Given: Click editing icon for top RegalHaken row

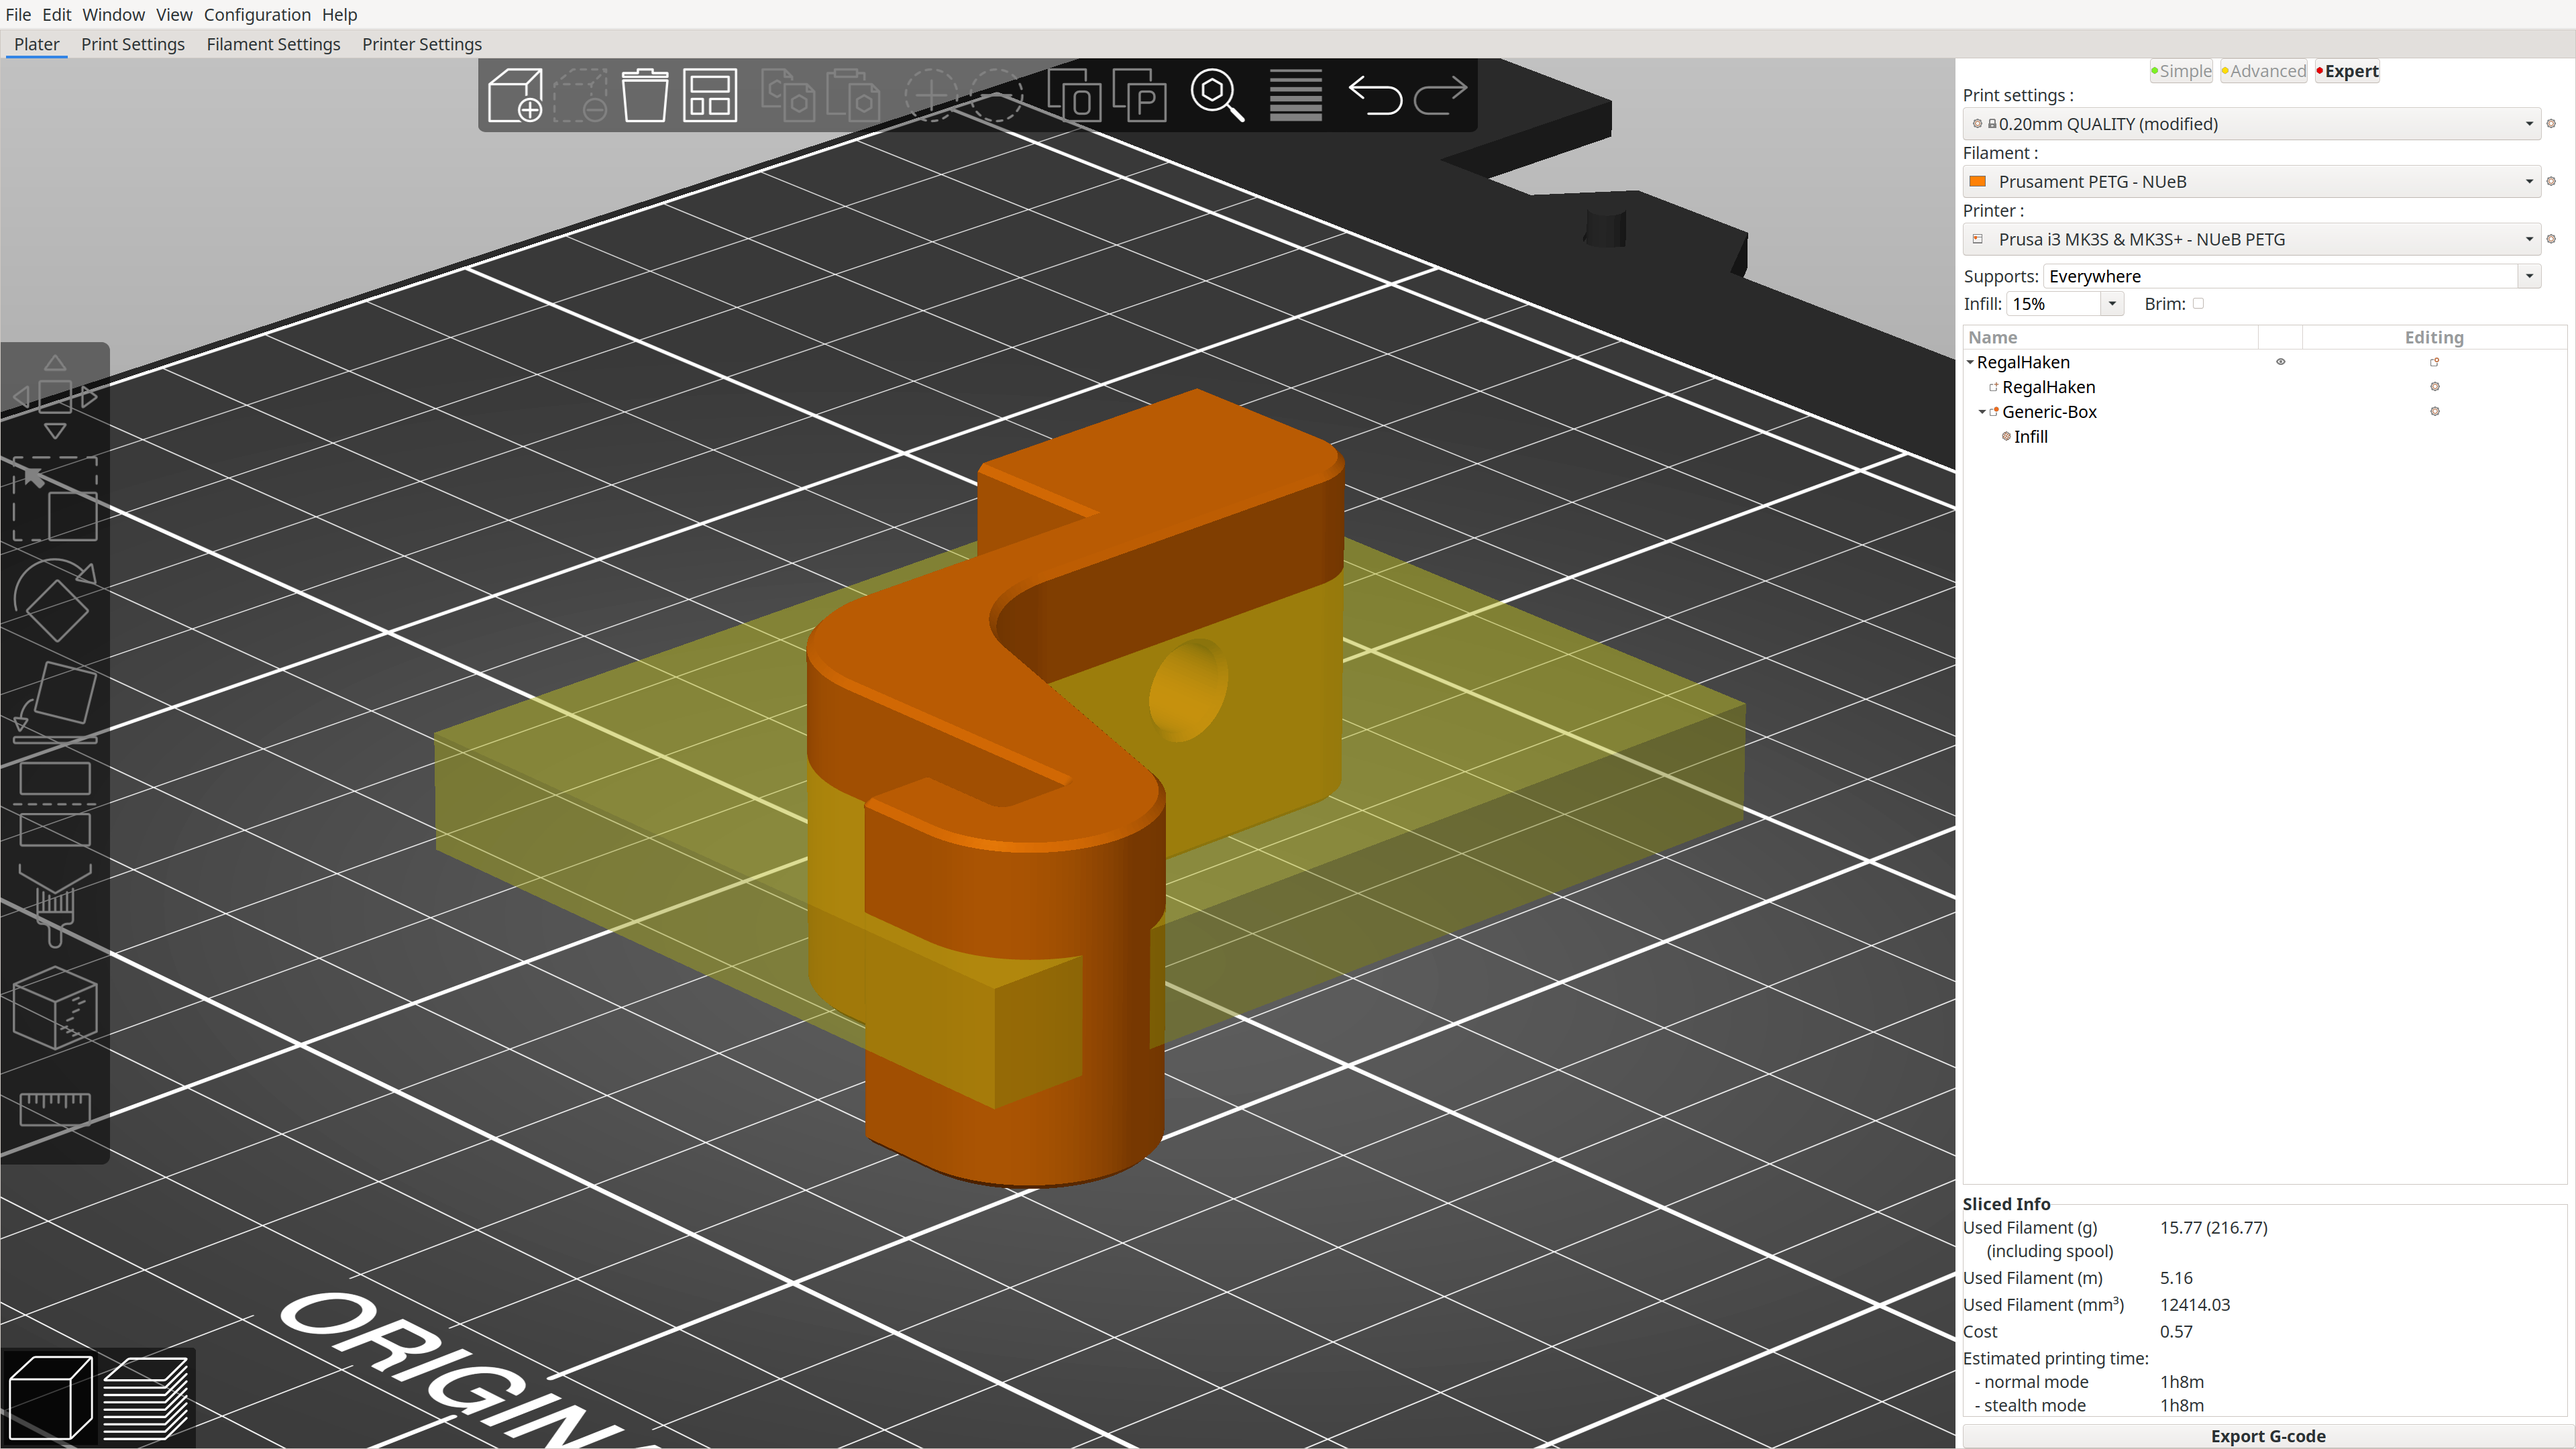Looking at the screenshot, I should click(x=2435, y=362).
